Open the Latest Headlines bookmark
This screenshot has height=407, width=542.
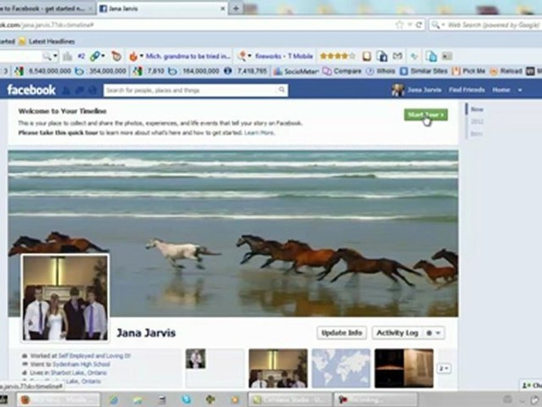click(x=47, y=41)
